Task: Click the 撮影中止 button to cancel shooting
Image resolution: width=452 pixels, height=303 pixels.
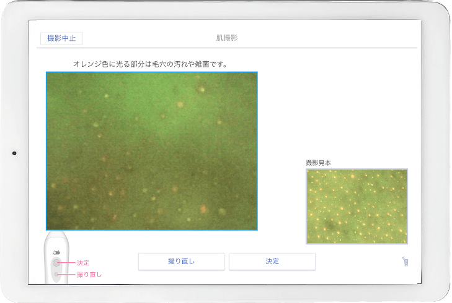Action: (x=61, y=38)
